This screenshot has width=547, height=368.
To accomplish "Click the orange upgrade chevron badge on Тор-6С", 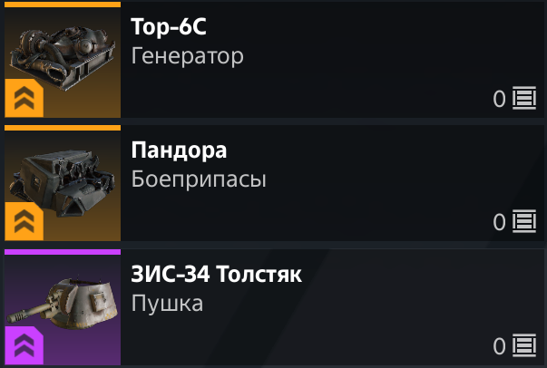I will click(24, 98).
